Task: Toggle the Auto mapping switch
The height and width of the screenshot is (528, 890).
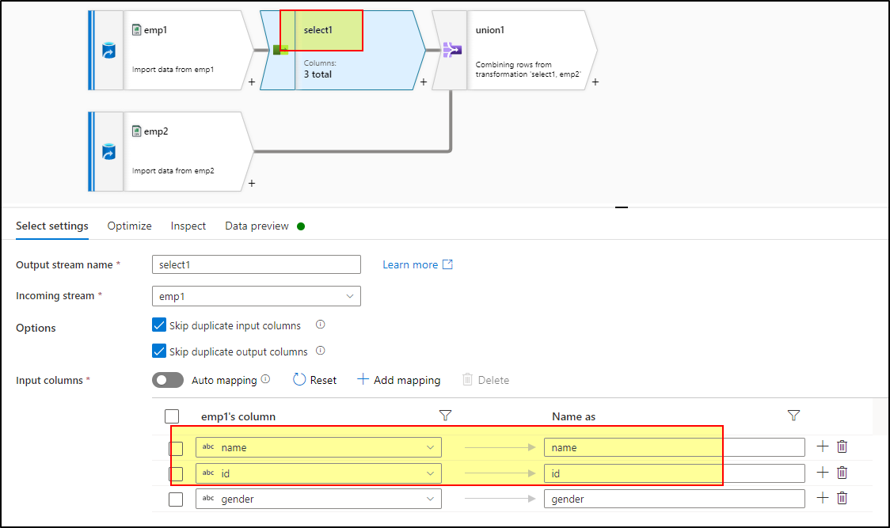Action: [x=168, y=380]
